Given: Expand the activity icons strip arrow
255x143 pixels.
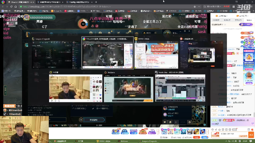Looking at the screenshot, I should coord(158,132).
